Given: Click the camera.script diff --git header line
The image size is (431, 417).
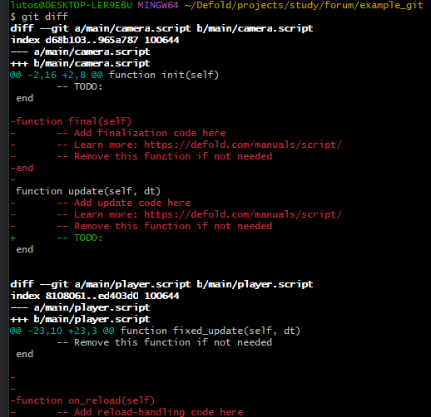Looking at the screenshot, I should (161, 28).
